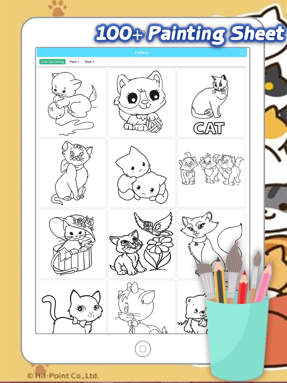287x383 pixels.
Task: Select the kitten with bird and flower sheet
Action: [x=142, y=244]
